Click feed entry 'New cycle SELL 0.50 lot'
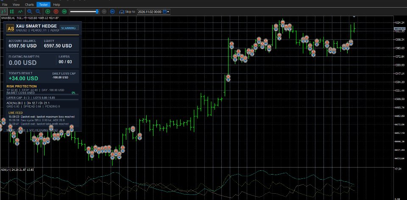The height and width of the screenshot is (200, 407). click(36, 120)
